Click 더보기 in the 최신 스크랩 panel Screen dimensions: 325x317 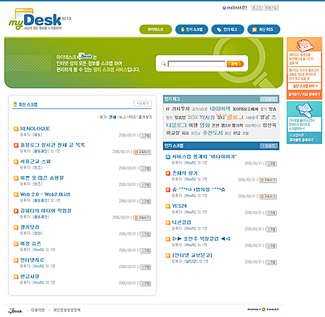click(x=142, y=103)
